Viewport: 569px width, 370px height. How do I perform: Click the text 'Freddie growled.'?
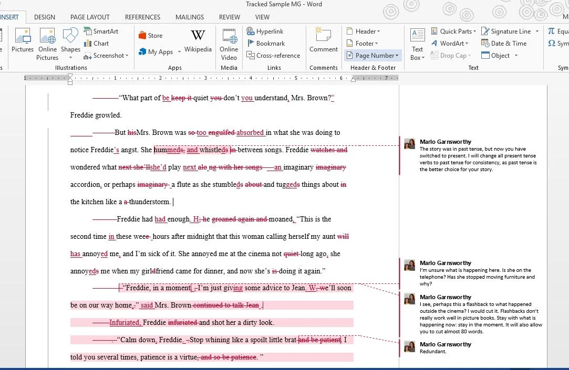pos(96,115)
